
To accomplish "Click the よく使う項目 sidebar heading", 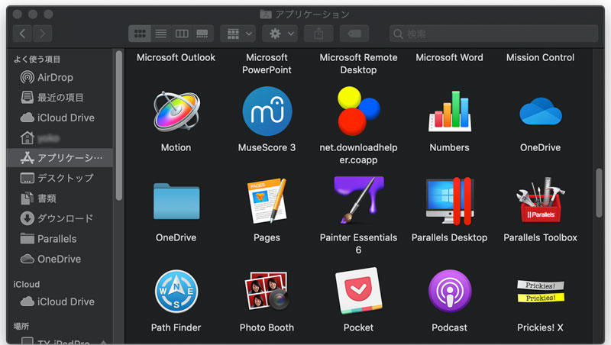I will click(37, 60).
